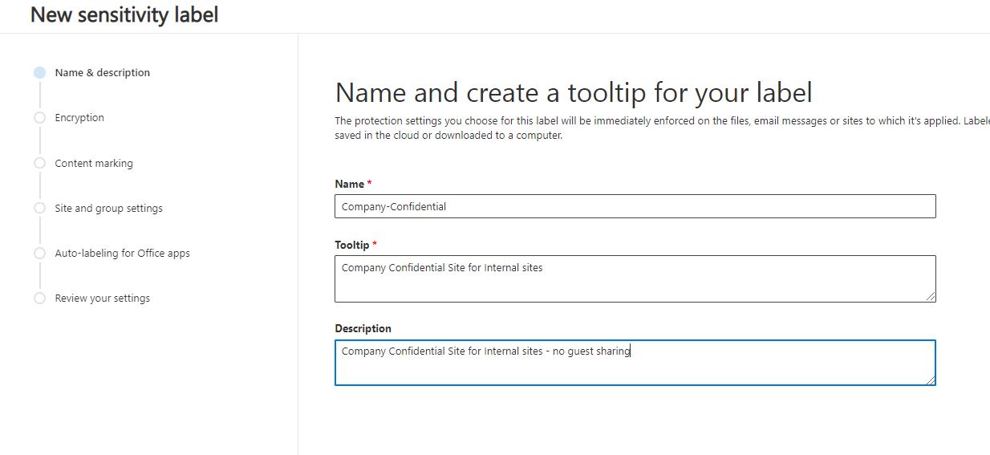Click the Encryption step indicator circle
The image size is (990, 455).
tap(39, 118)
